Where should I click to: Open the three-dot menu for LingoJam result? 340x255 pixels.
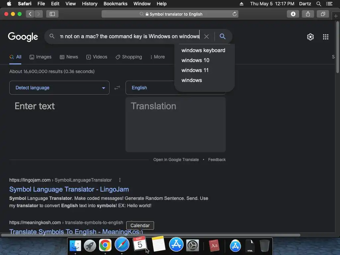tap(120, 180)
